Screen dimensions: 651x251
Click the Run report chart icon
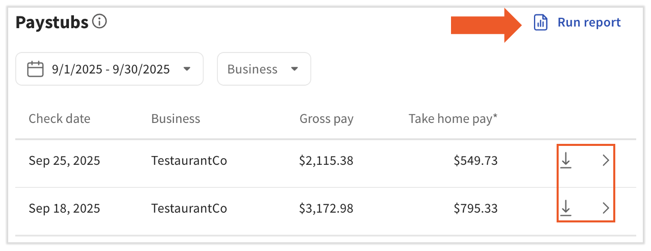[x=540, y=22]
